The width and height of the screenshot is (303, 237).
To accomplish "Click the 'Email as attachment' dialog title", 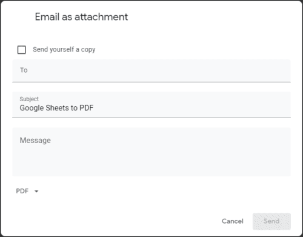I will pos(81,17).
